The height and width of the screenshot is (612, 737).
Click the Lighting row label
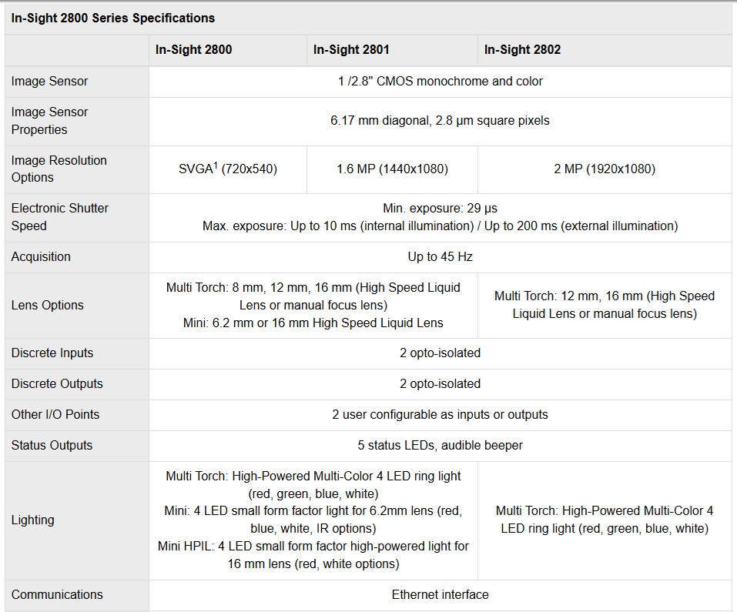click(x=32, y=520)
